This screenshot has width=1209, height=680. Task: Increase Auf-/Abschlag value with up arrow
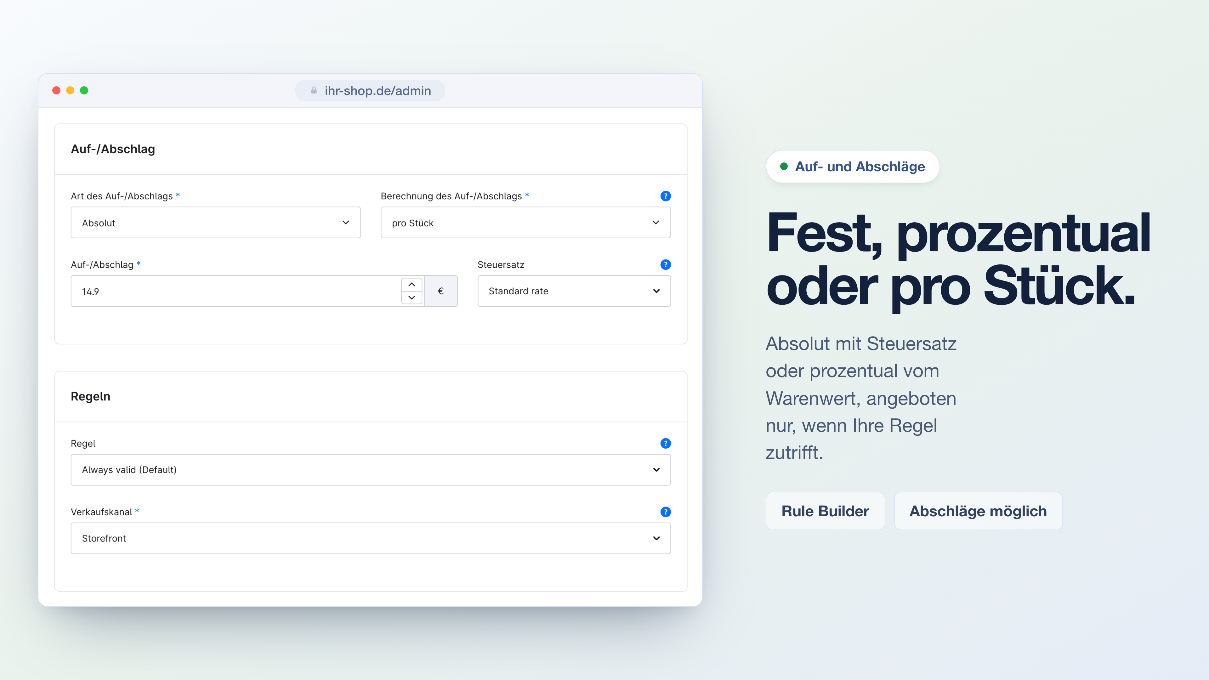pos(412,284)
